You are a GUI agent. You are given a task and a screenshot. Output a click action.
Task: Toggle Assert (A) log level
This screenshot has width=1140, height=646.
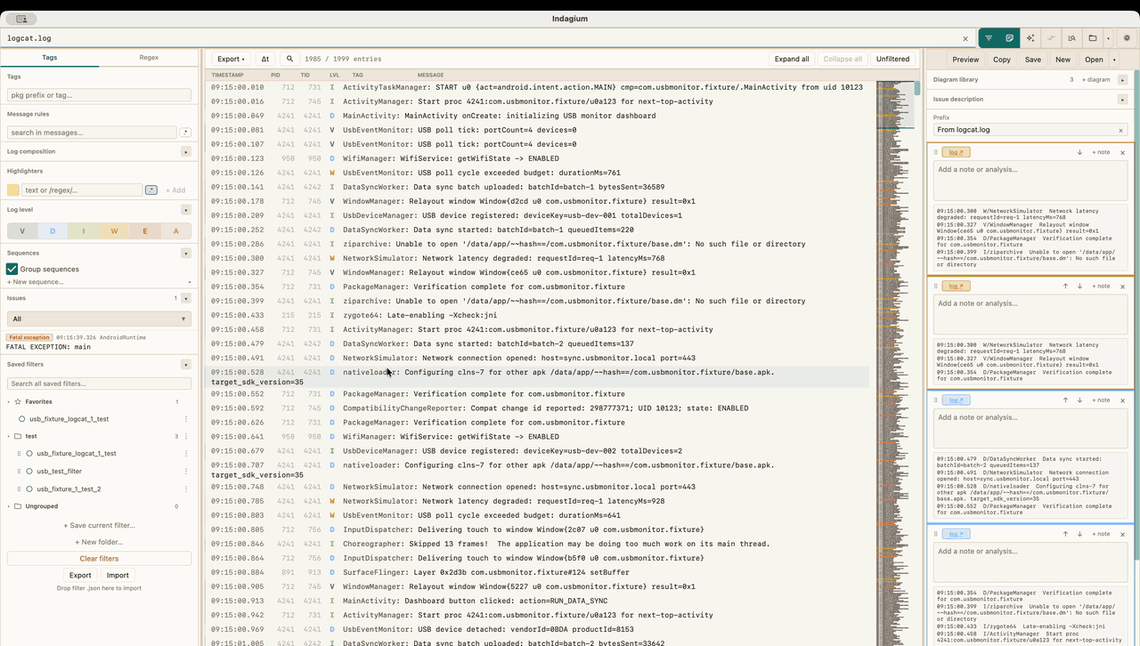pos(176,231)
